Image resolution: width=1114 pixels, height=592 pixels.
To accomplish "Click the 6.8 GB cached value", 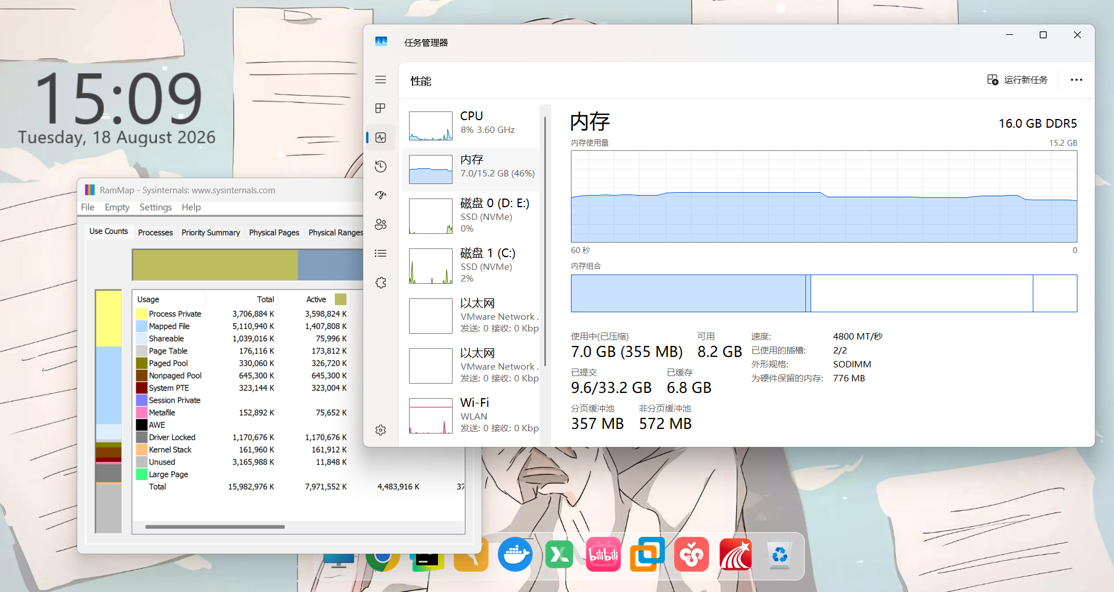I will (x=689, y=388).
